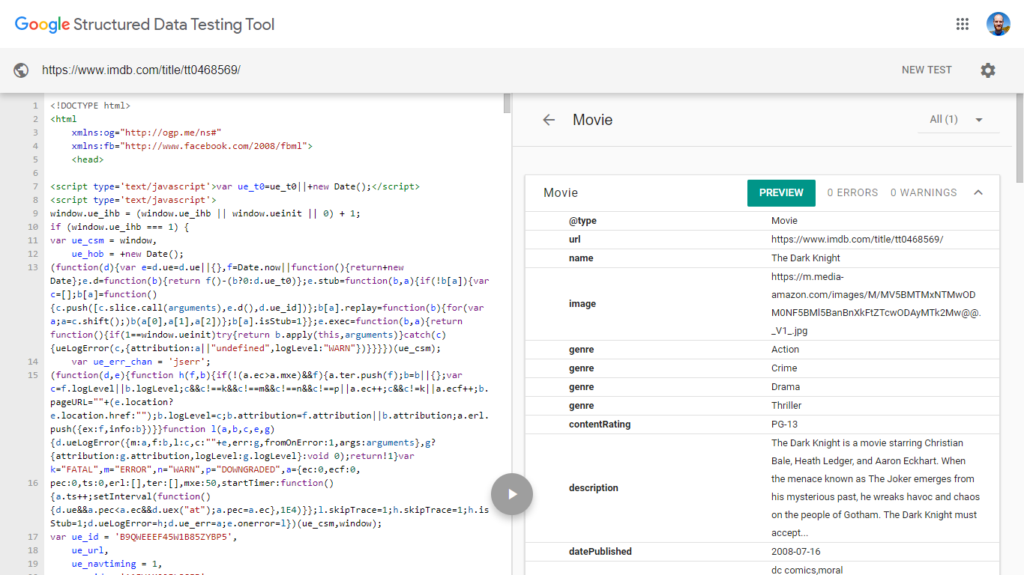Select the 0 ERRORS label
1024x575 pixels.
tap(852, 192)
